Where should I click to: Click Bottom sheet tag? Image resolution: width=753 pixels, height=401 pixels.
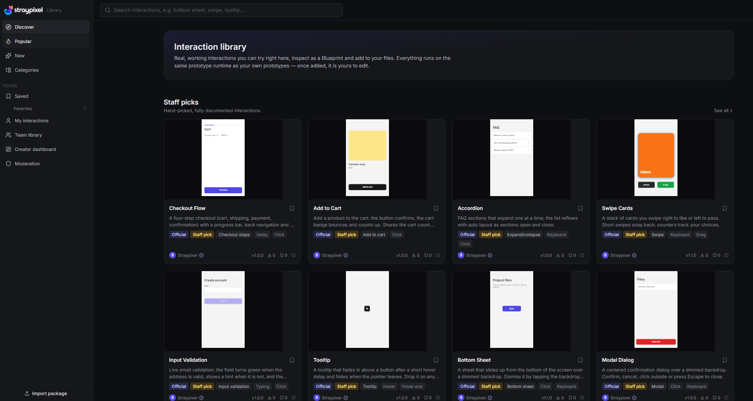coord(520,387)
